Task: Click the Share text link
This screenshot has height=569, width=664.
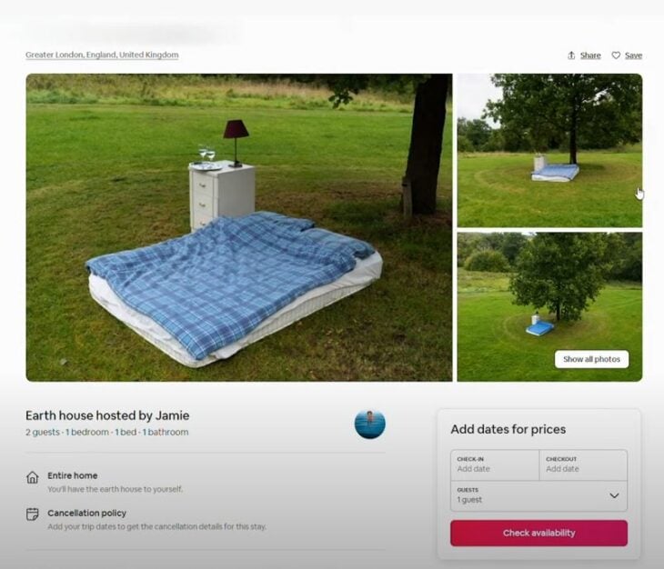Action: point(590,55)
